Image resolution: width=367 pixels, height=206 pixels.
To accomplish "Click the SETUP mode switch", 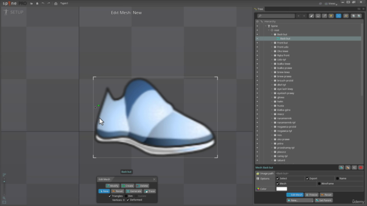I will [x=14, y=12].
